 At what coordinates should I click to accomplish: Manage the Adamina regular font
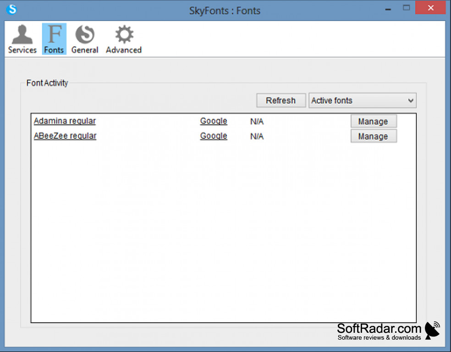[374, 121]
